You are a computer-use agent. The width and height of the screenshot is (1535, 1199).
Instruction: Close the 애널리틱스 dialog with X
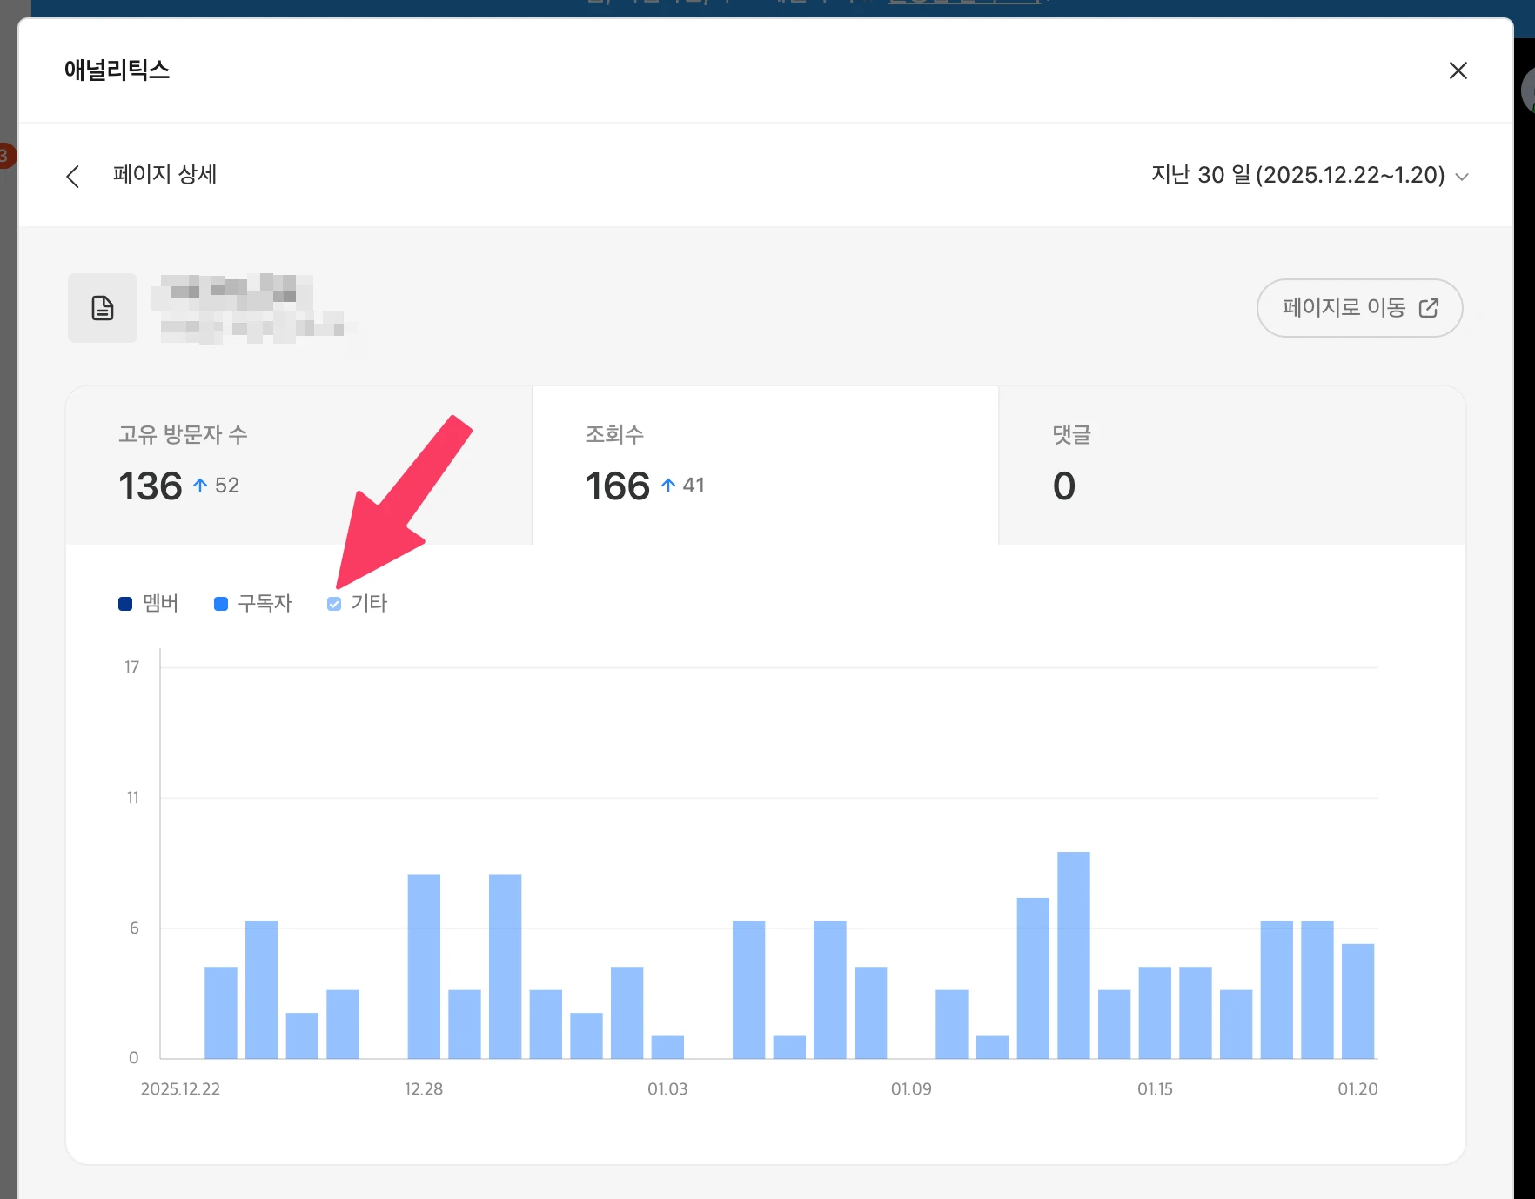[1458, 70]
